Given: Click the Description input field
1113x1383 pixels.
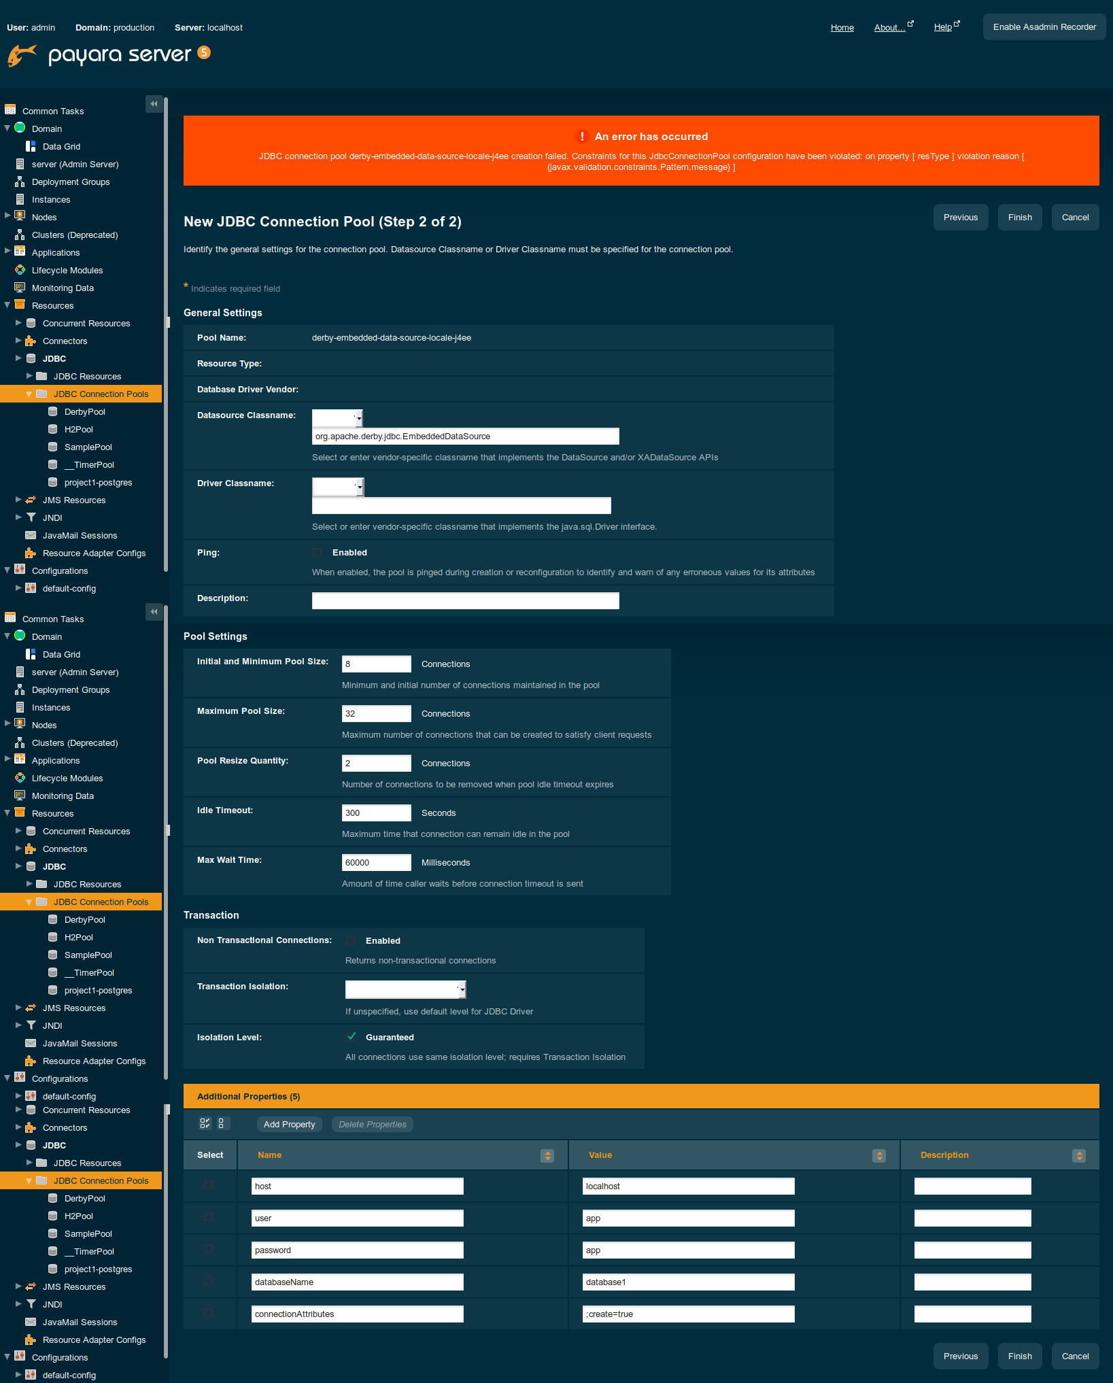Looking at the screenshot, I should pyautogui.click(x=464, y=600).
